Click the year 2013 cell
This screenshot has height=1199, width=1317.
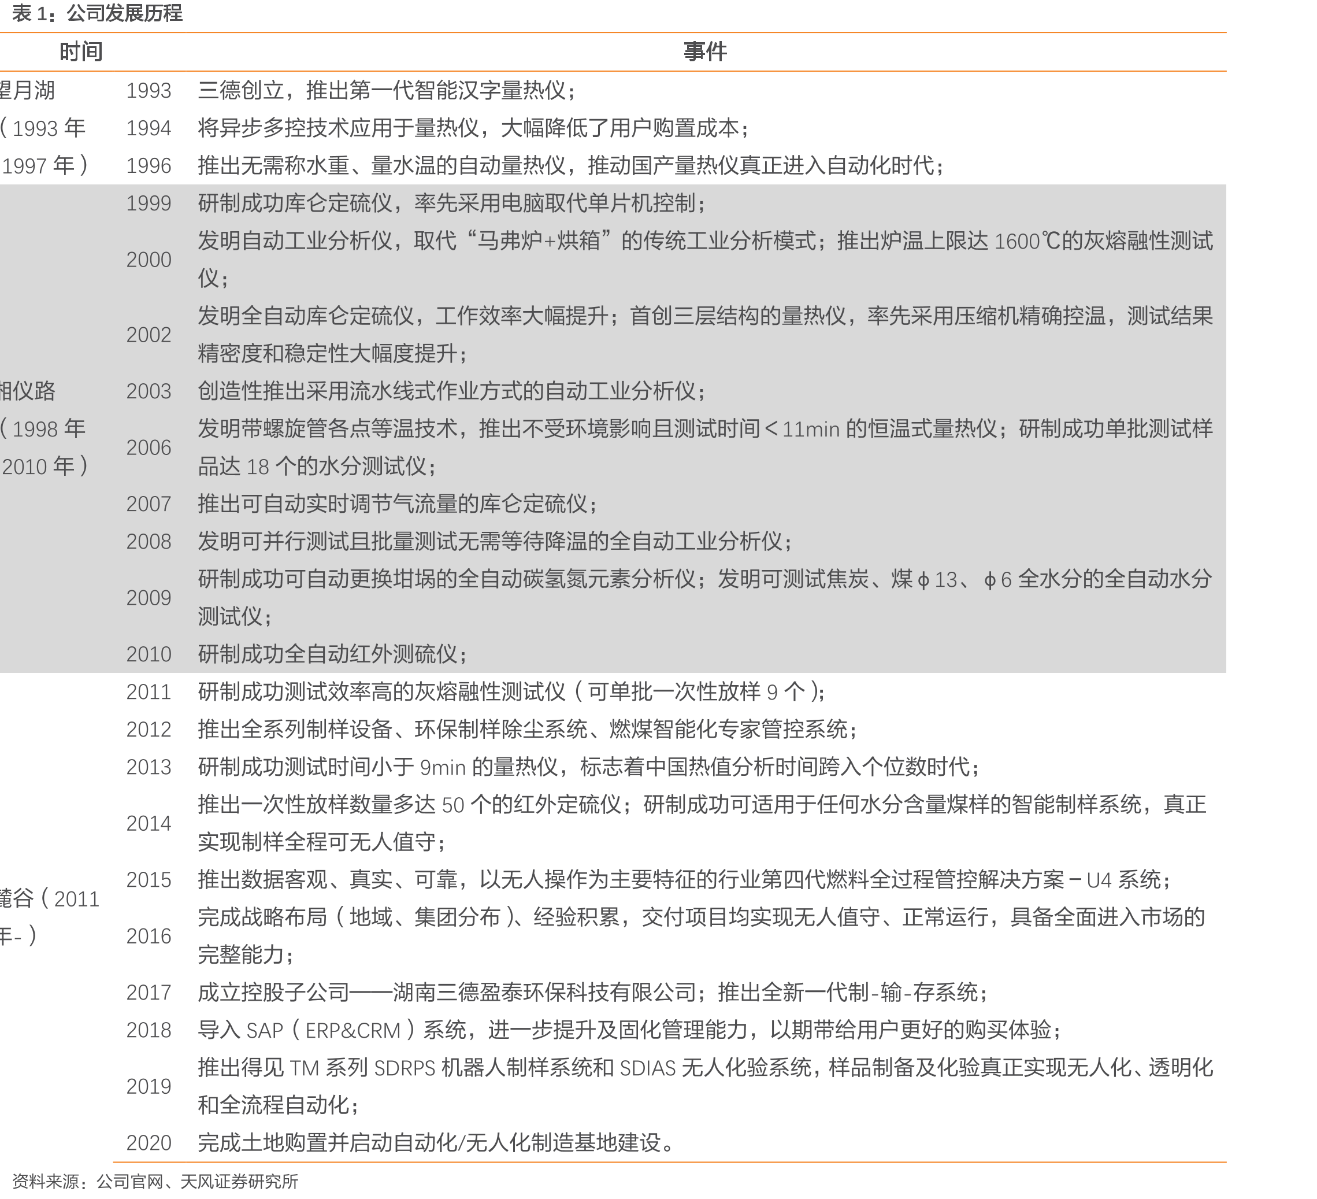point(149,768)
